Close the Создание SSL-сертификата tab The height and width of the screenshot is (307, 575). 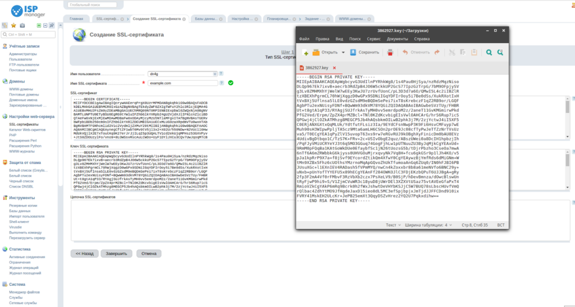[x=184, y=19]
